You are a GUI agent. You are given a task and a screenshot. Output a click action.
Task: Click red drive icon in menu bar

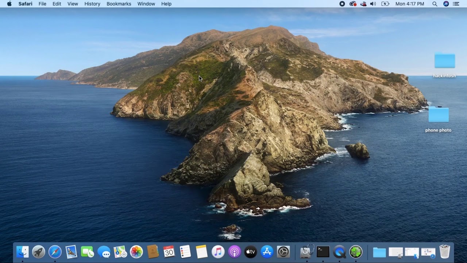point(363,4)
